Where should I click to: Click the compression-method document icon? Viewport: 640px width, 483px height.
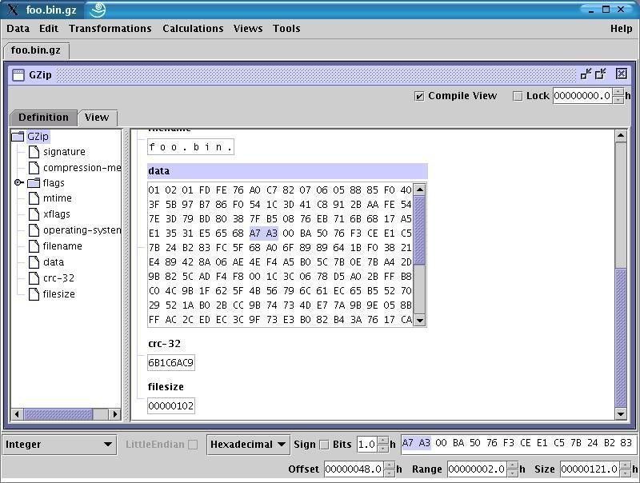coord(34,168)
